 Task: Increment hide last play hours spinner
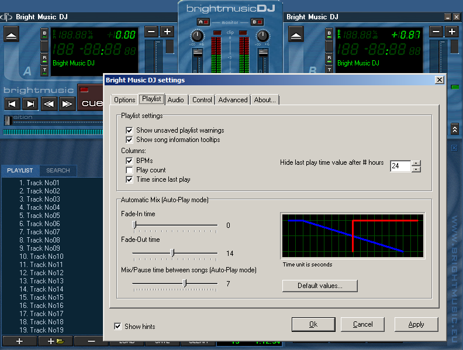tap(416, 163)
